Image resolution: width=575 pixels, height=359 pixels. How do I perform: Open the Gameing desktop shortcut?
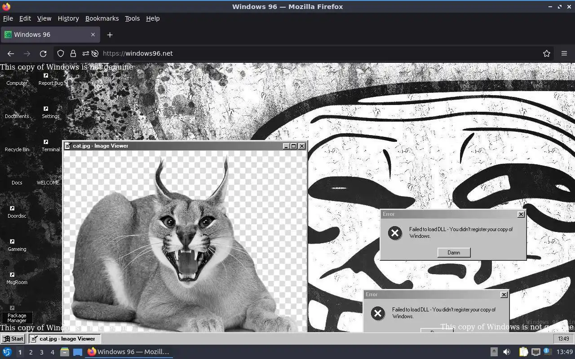click(x=17, y=245)
